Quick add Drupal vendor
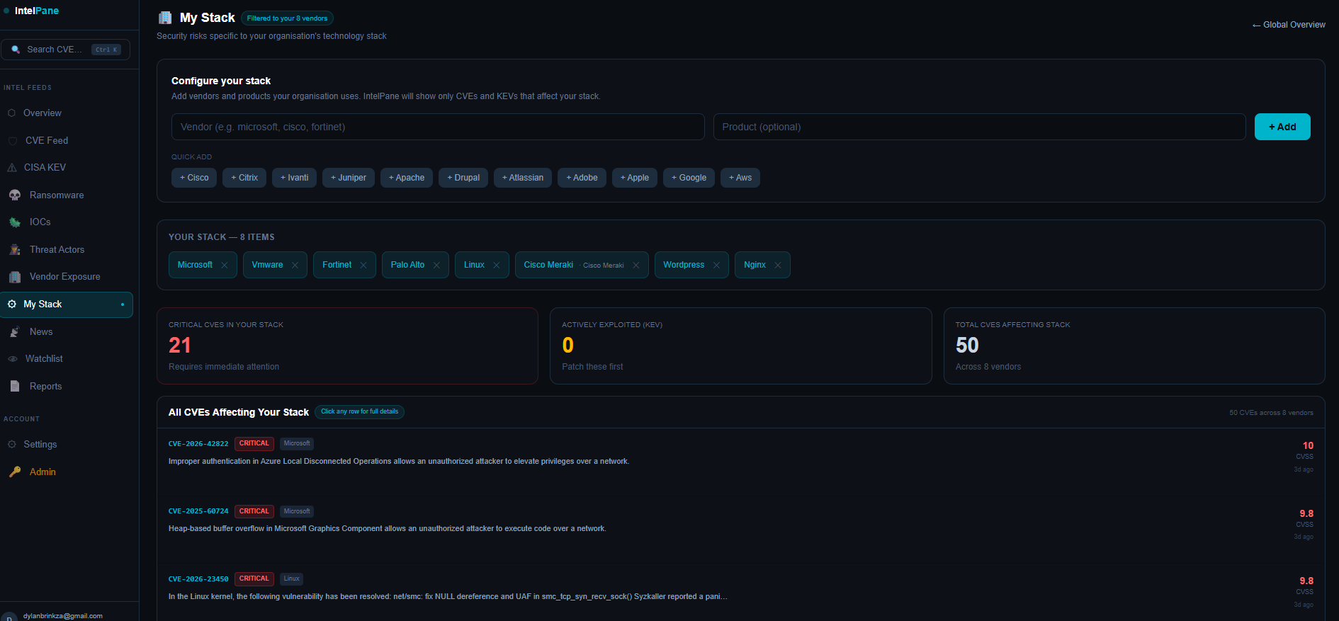 (463, 178)
